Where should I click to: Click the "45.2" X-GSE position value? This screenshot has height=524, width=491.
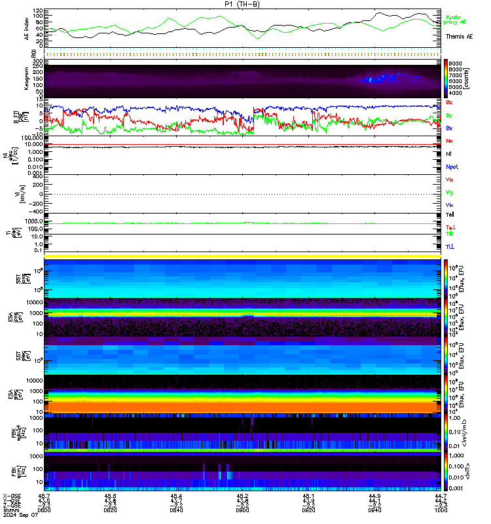pos(242,496)
